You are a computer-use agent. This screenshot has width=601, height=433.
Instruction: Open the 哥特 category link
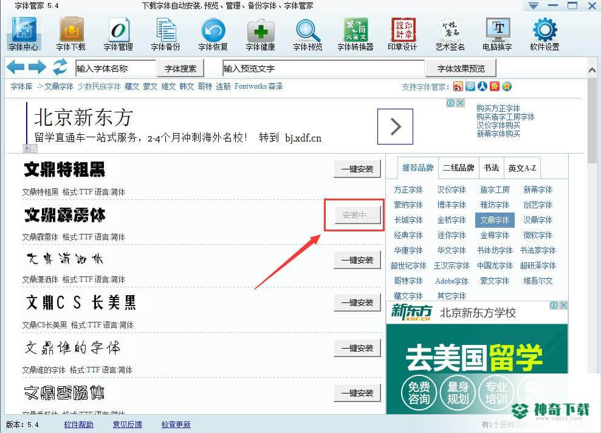coord(205,87)
